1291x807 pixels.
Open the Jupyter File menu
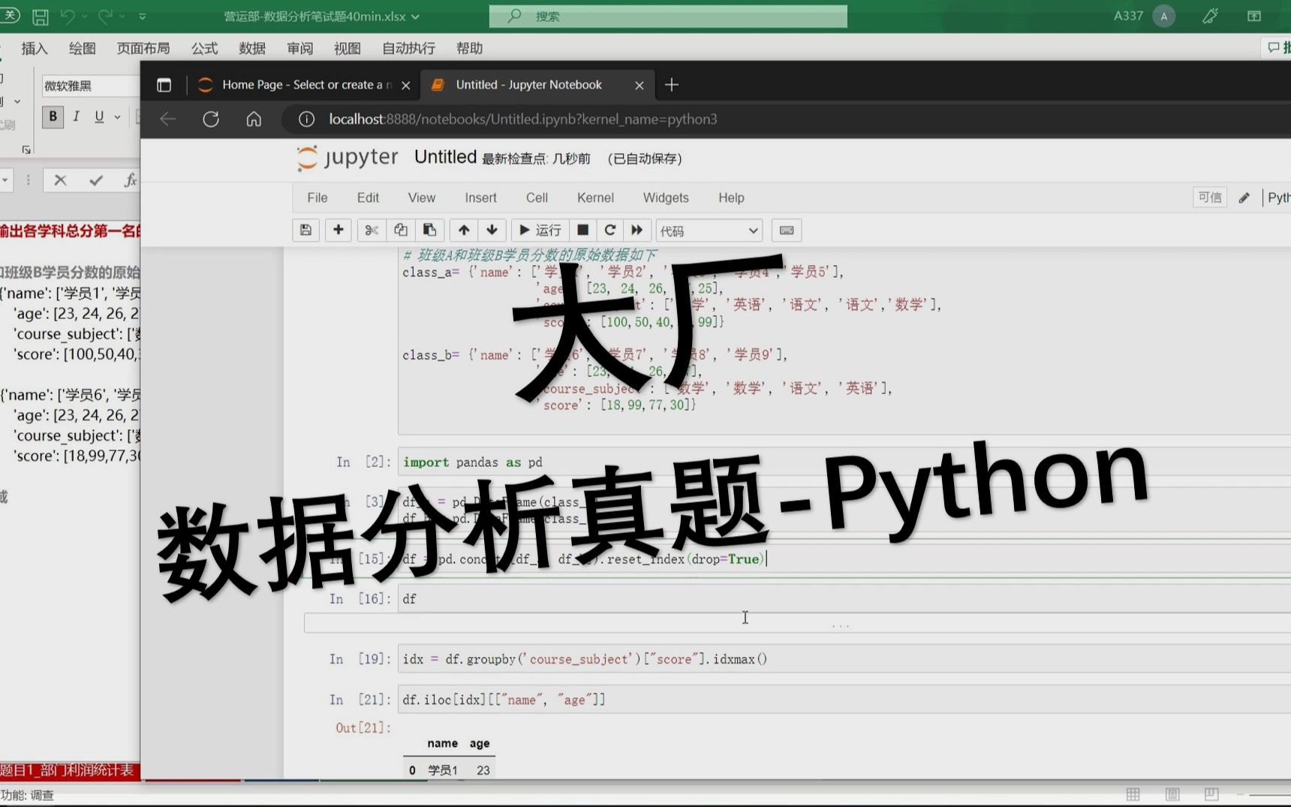pos(317,197)
